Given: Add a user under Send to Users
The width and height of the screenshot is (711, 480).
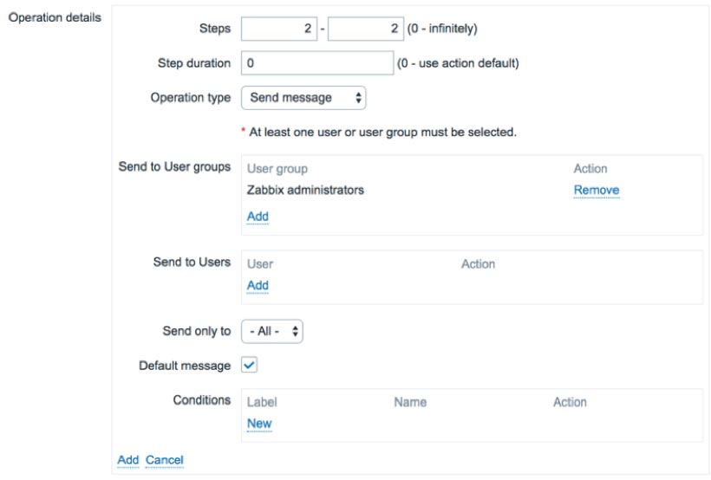Looking at the screenshot, I should click(258, 286).
